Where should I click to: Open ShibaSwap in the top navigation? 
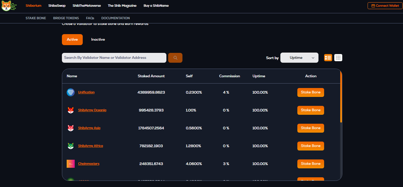point(57,6)
